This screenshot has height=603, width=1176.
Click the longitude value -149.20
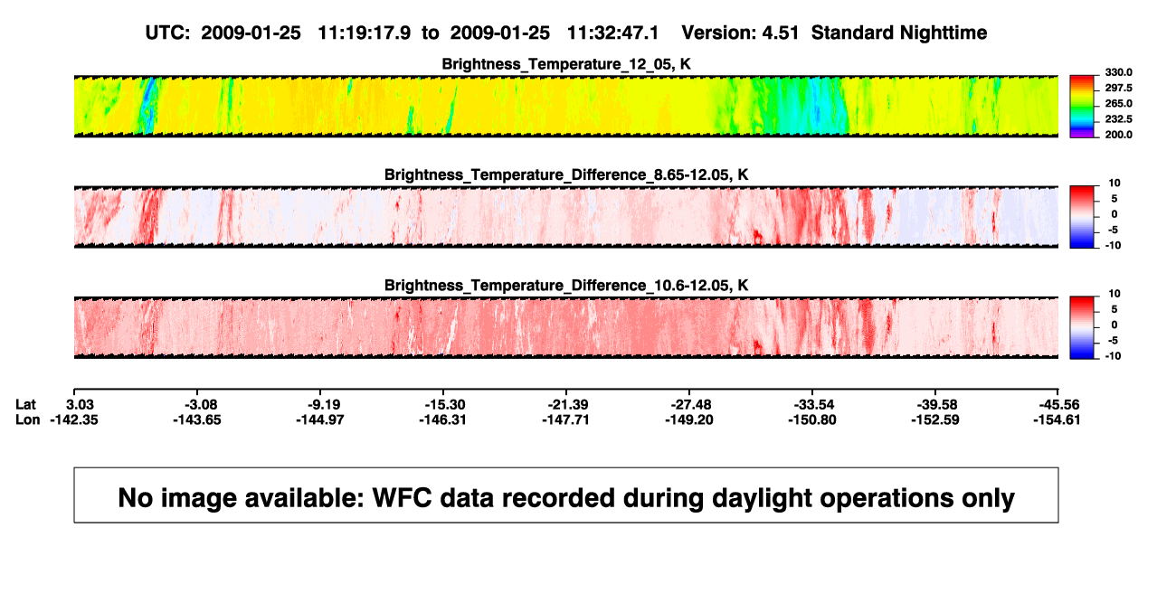[x=689, y=419]
